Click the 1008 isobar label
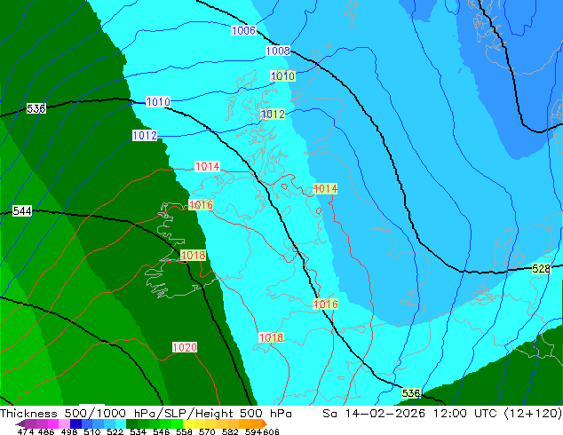Screen dimensions: 563x435 point(278,51)
